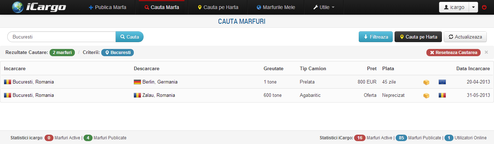
Task: Click the red power logout icon
Action: click(x=484, y=7)
